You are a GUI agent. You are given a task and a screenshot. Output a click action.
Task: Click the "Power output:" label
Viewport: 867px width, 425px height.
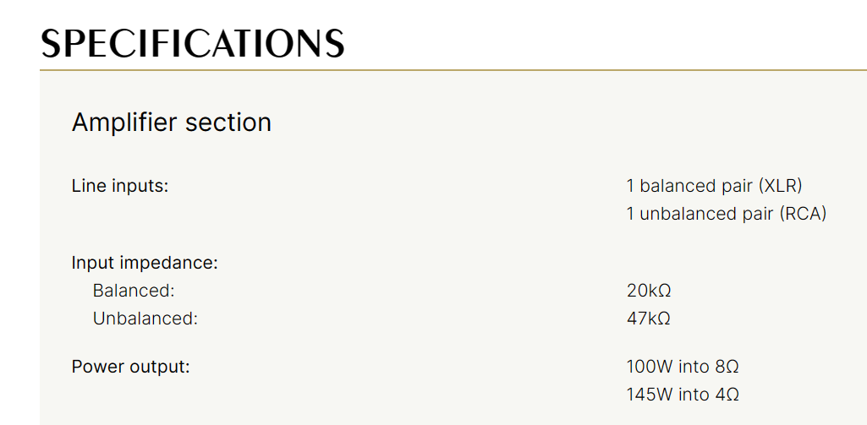[130, 367]
